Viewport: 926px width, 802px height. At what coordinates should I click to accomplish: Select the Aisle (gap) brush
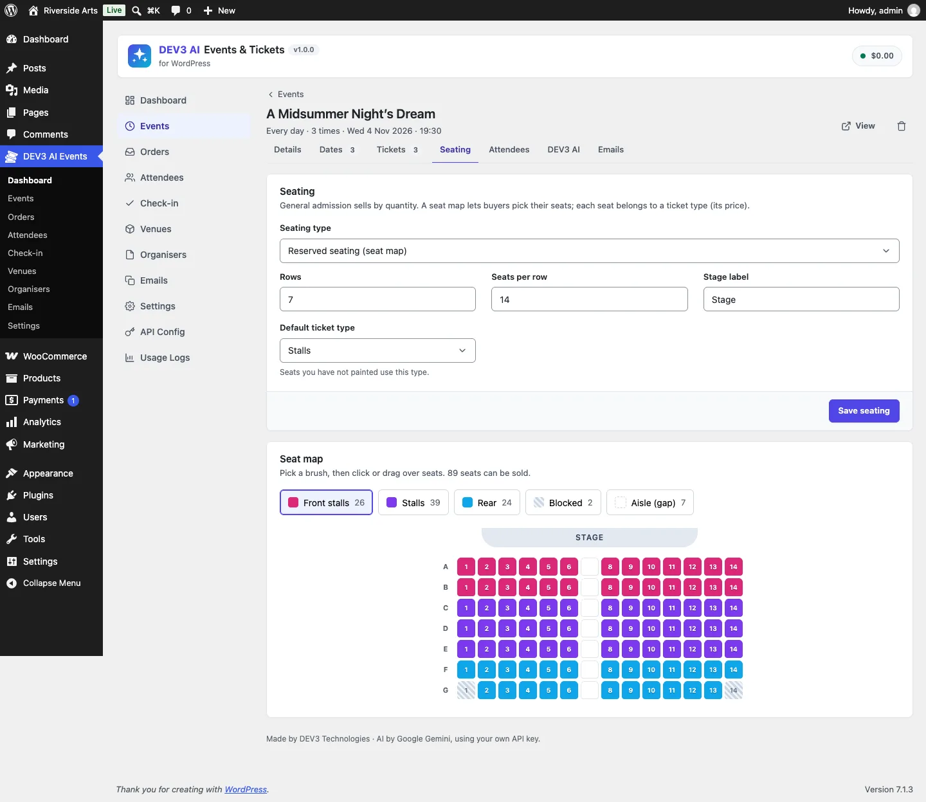pos(650,502)
